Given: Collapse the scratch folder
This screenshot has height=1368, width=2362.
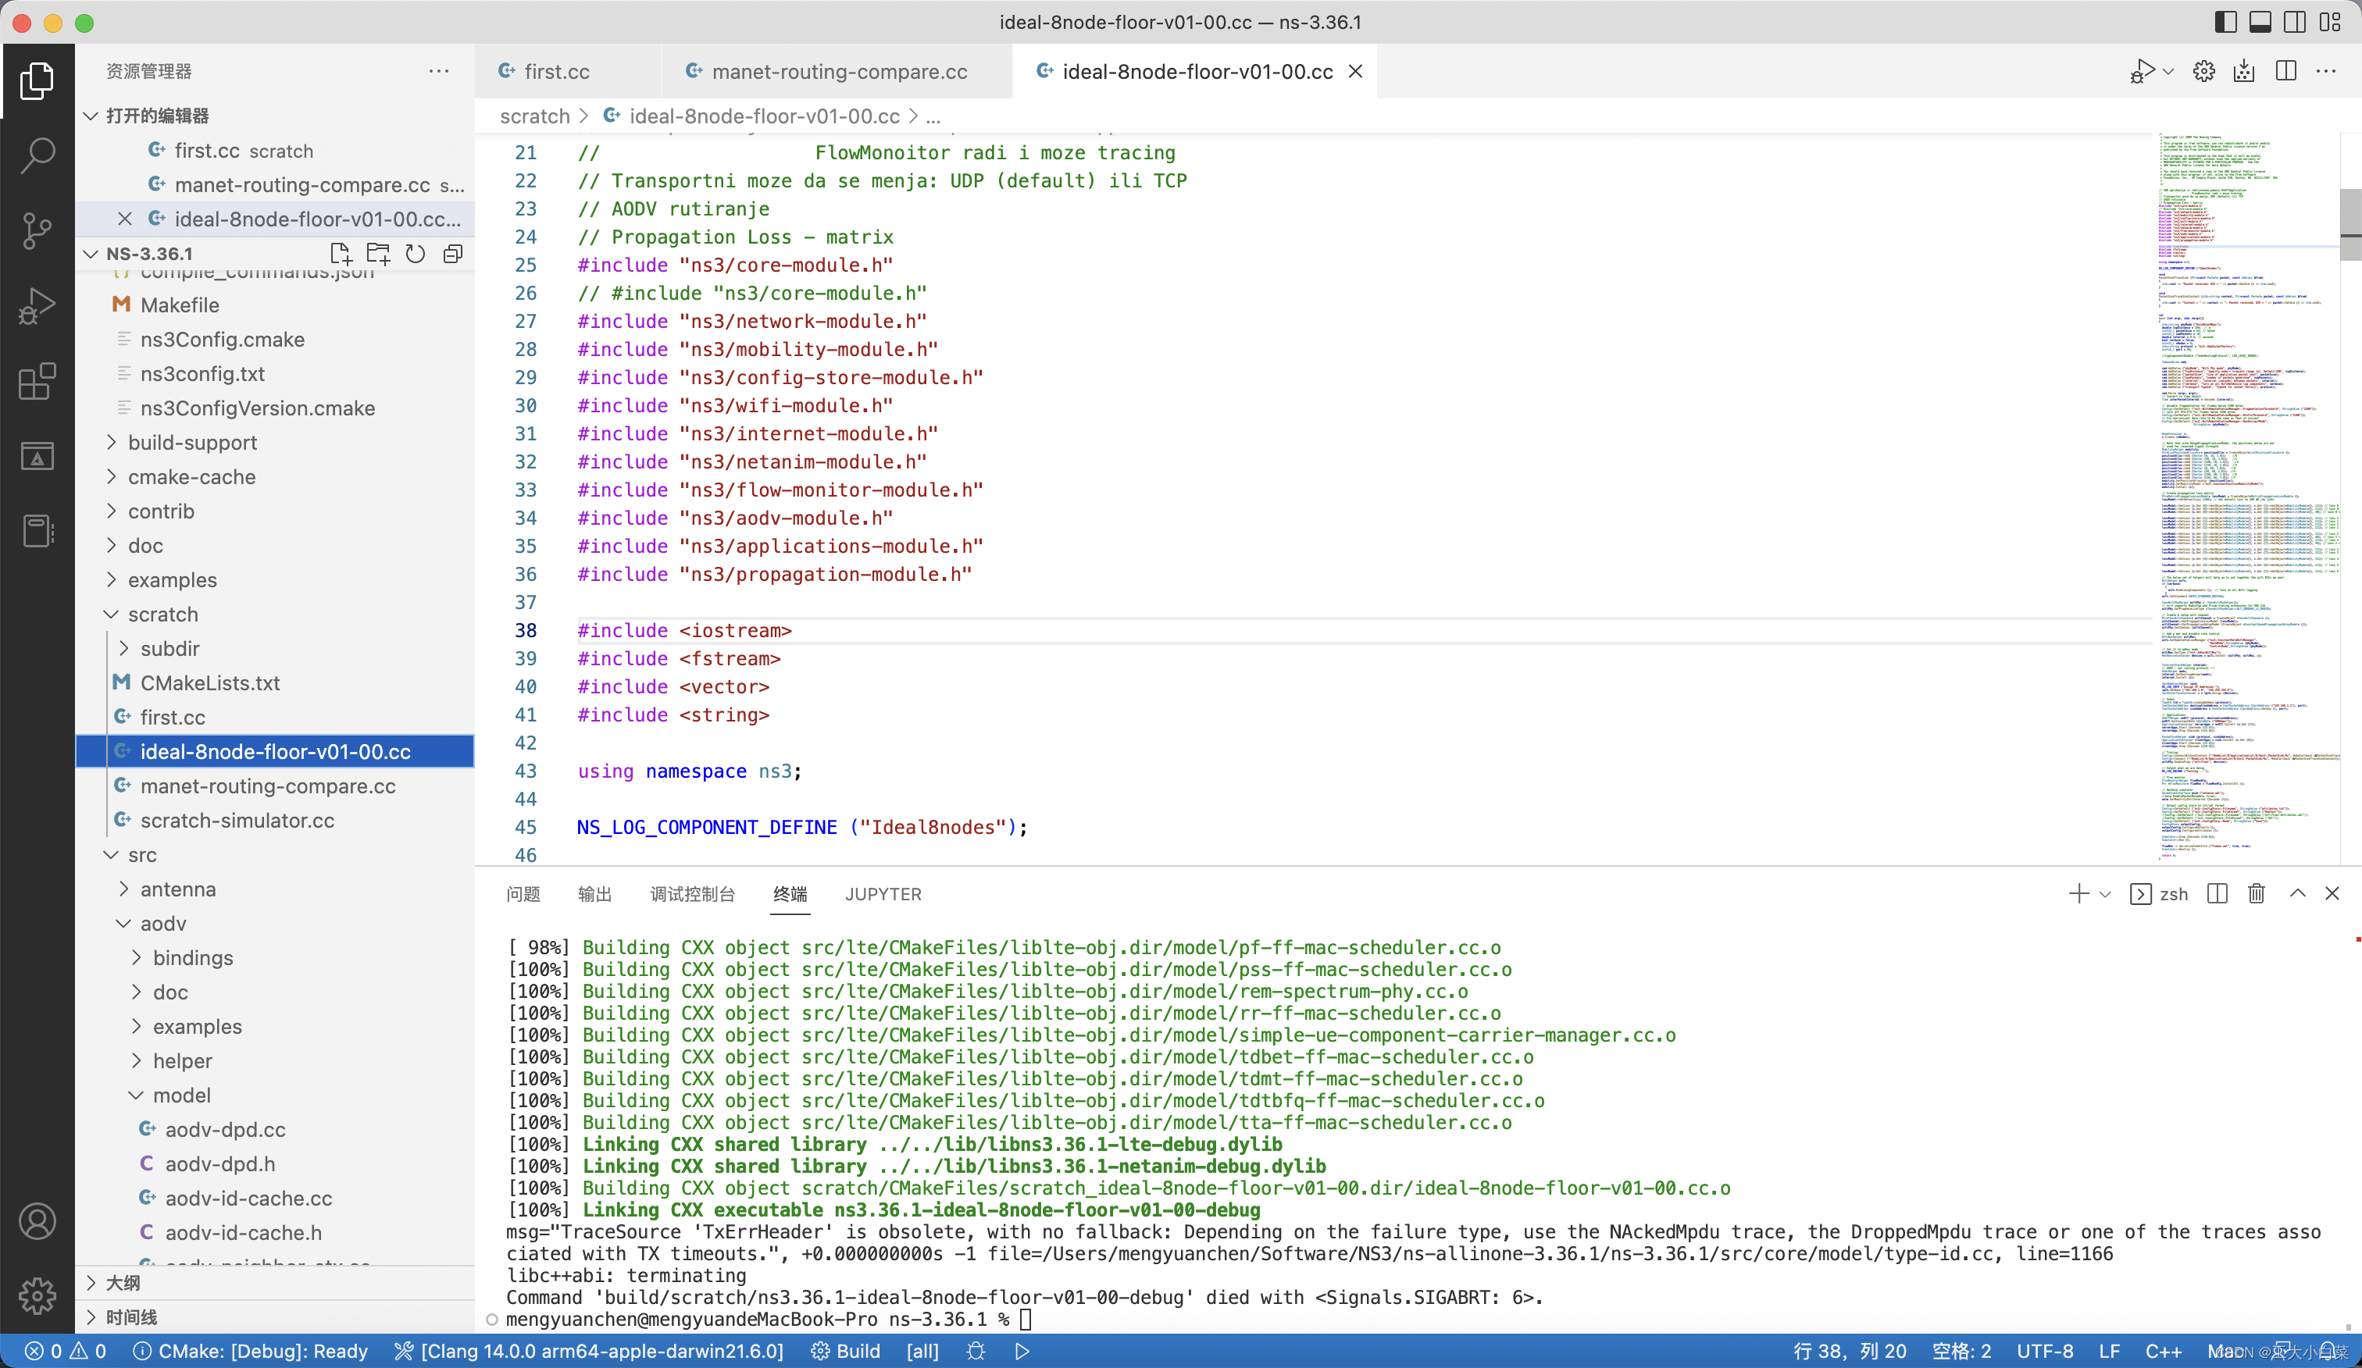Looking at the screenshot, I should point(163,615).
